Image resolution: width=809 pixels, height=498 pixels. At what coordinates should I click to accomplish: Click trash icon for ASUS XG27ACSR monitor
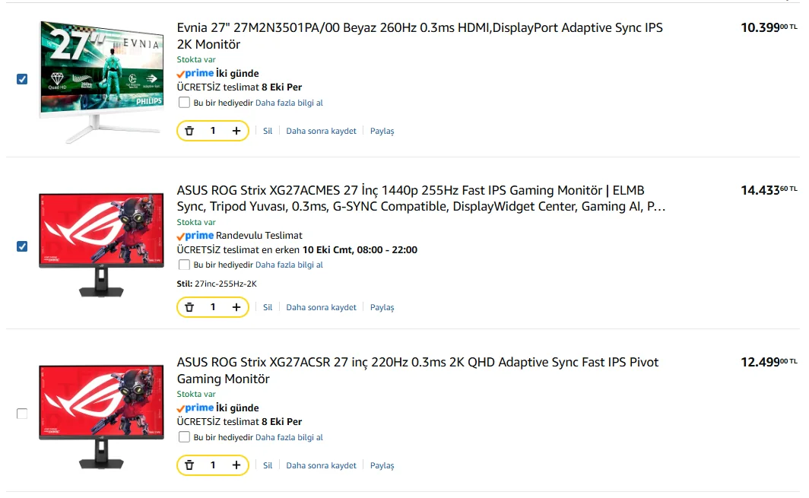(x=189, y=465)
